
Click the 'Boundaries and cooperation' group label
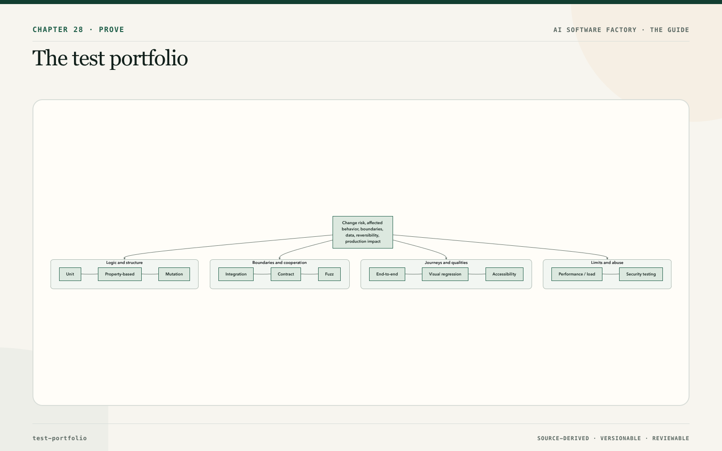pyautogui.click(x=279, y=262)
